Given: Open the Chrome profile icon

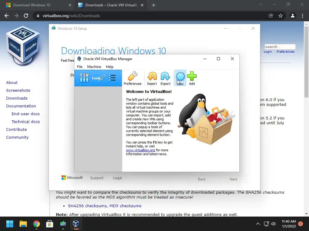Looking at the screenshot, I should (x=293, y=16).
